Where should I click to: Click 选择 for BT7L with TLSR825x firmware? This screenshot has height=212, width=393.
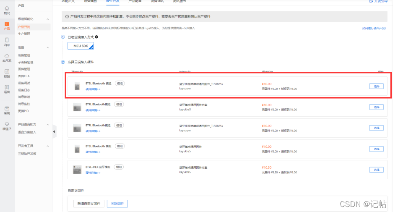[377, 128]
